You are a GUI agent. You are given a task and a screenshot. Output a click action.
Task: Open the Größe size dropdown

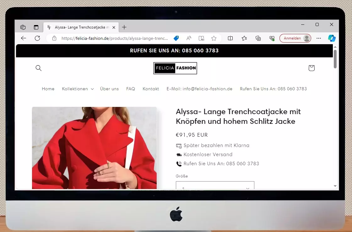click(215, 185)
